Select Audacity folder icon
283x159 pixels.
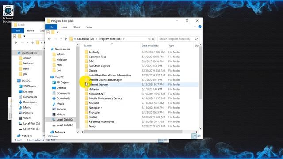[86, 52]
